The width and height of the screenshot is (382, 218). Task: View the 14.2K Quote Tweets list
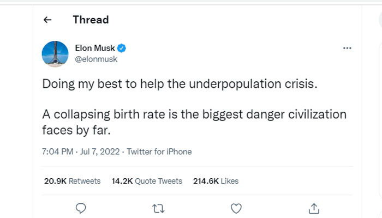147,181
